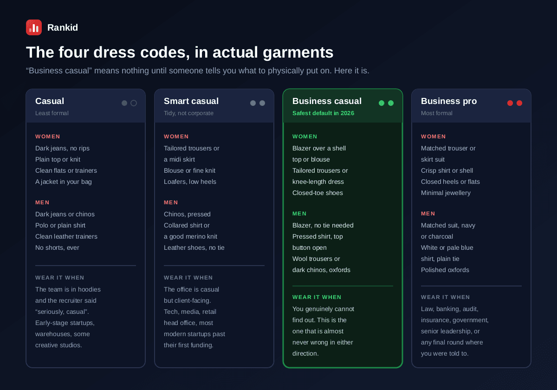The image size is (557, 390).
Task: Click 'Leather shoes, no tie' line
Action: tap(194, 248)
